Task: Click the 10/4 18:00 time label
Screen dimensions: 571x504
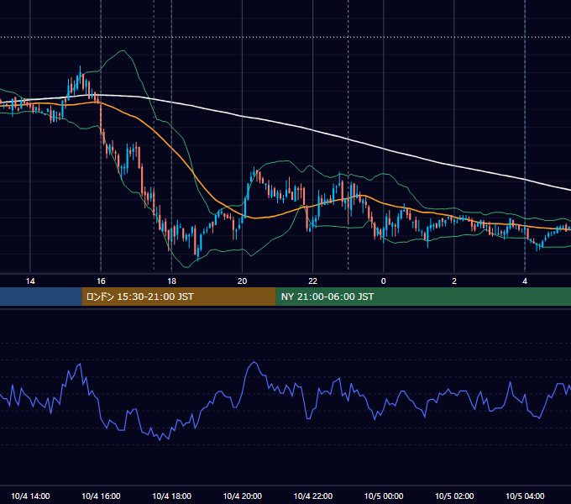Action: (171, 496)
